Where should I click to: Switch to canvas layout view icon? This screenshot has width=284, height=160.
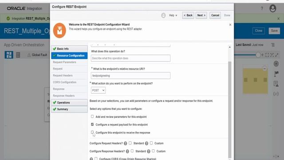(9, 55)
